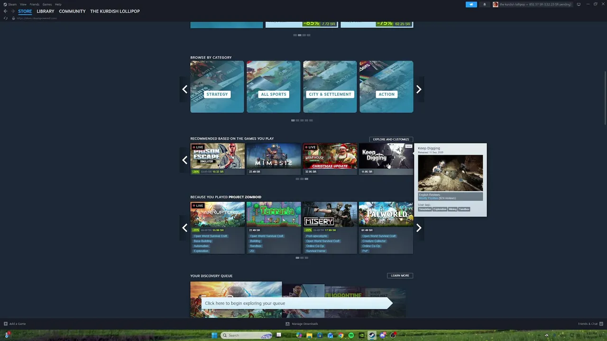
Task: Browse the ACTION category
Action: tap(386, 87)
